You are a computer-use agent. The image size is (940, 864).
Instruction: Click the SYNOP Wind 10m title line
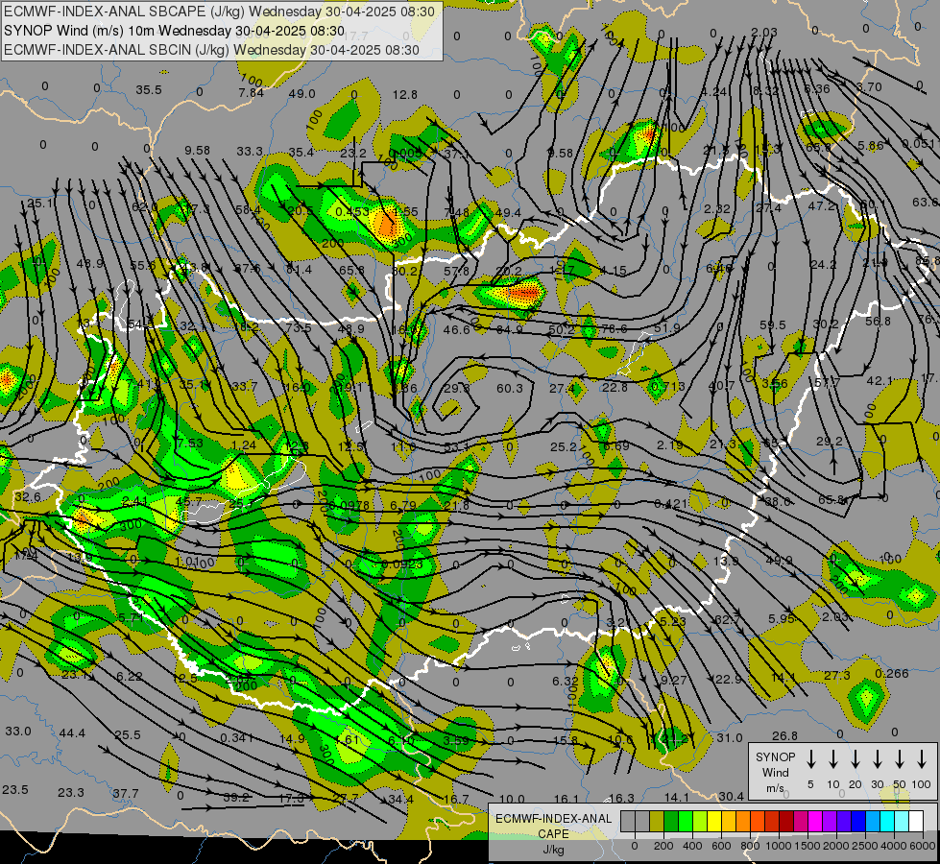[x=174, y=31]
